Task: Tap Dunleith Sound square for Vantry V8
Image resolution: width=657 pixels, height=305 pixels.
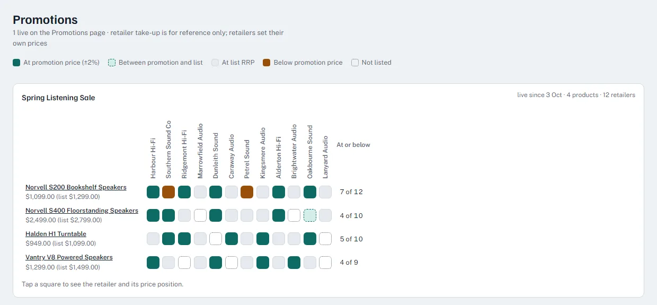Action: tap(216, 262)
